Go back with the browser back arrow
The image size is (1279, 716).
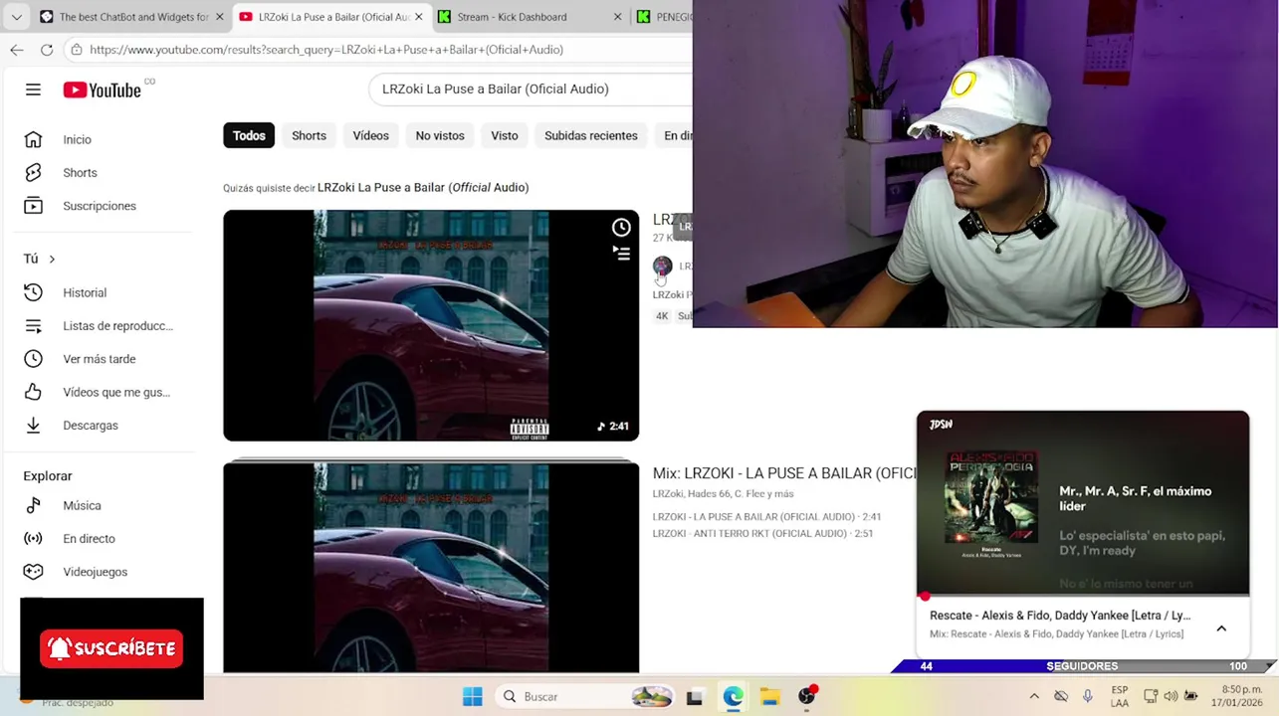click(17, 50)
